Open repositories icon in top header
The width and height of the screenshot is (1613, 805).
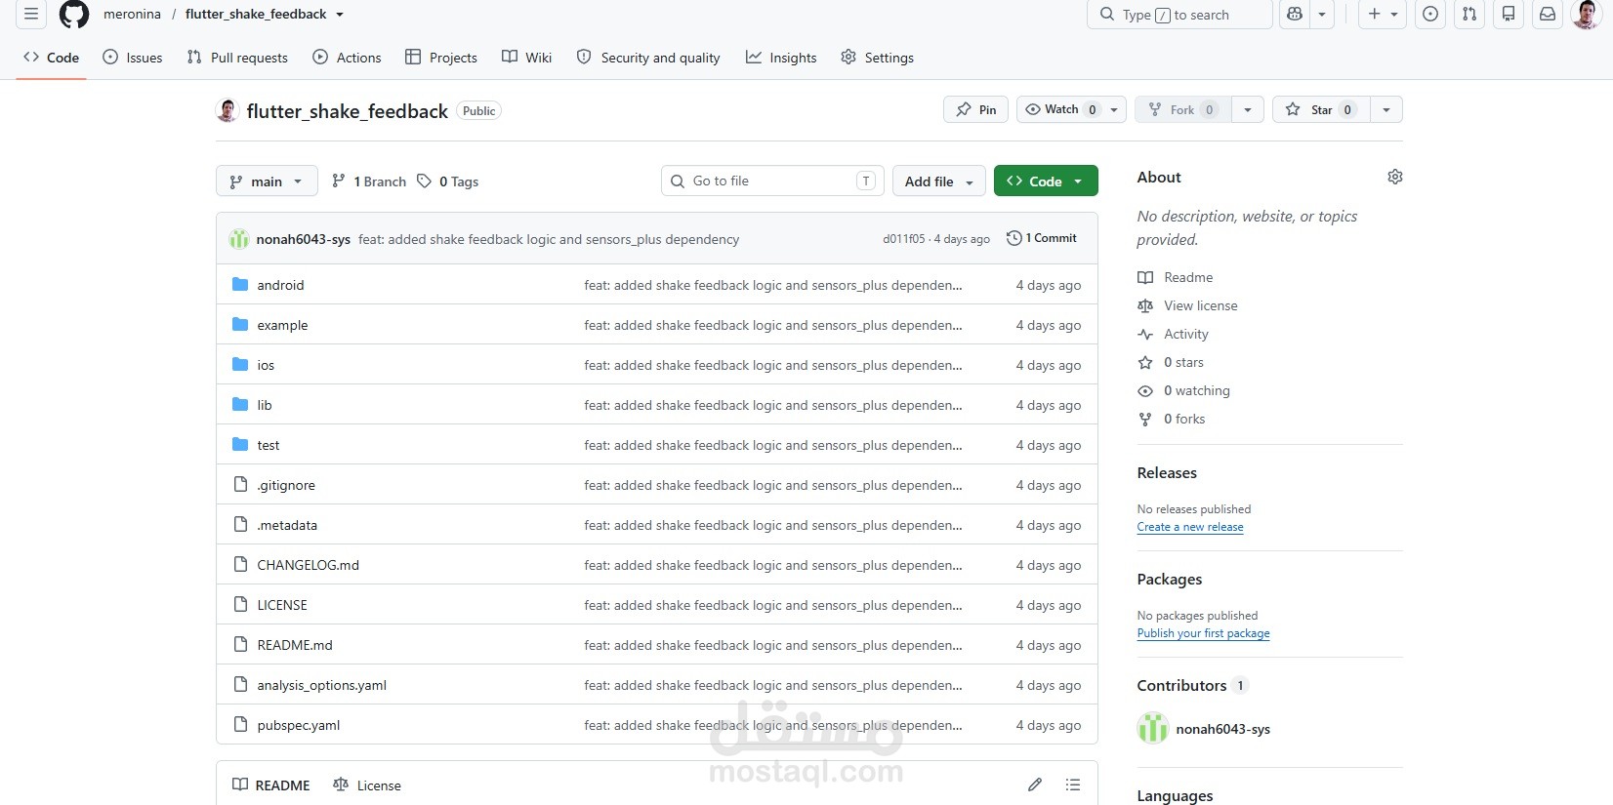1509,14
